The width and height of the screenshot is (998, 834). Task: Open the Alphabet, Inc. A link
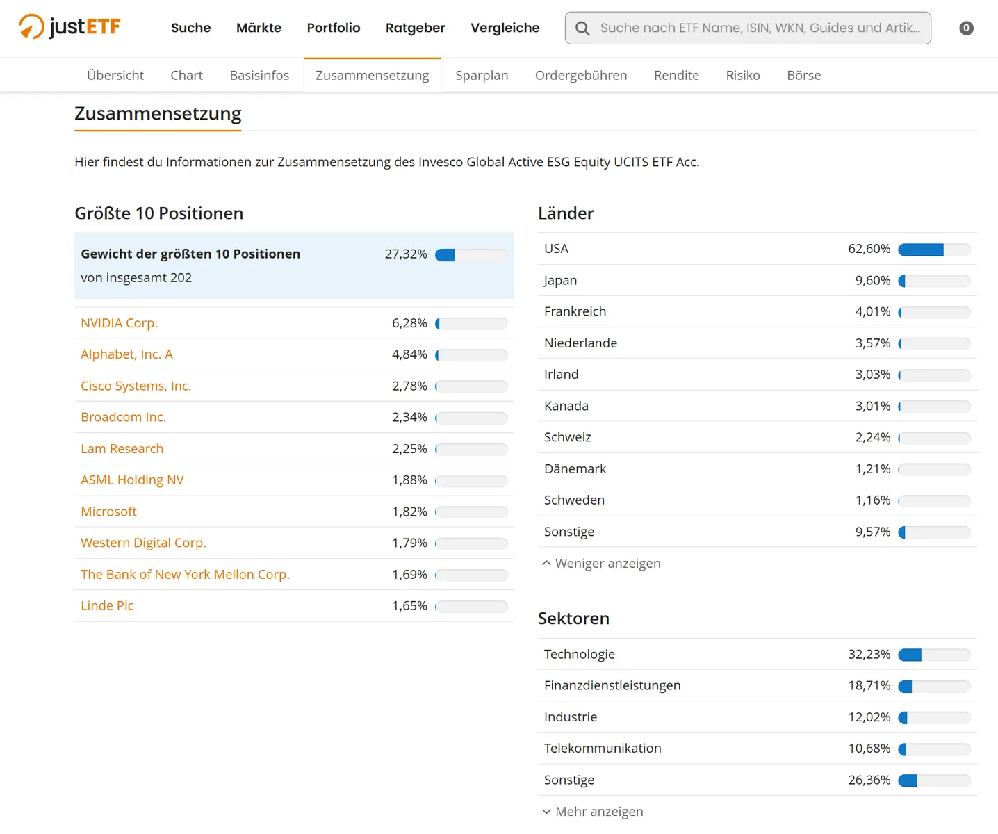[x=126, y=354]
